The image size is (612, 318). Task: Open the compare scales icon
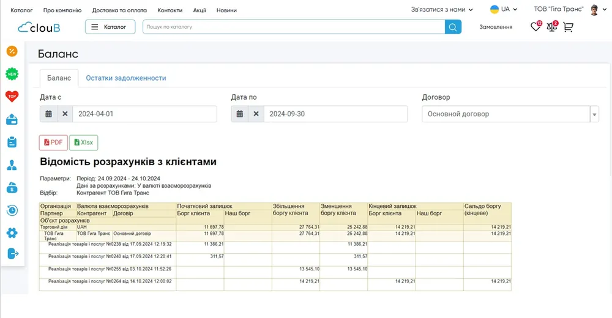point(552,26)
